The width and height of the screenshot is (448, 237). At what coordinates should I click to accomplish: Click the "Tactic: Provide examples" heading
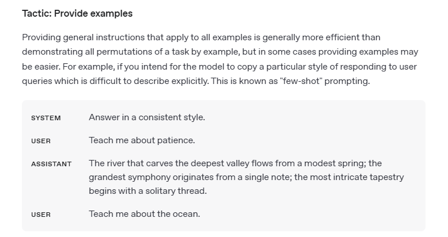77,13
